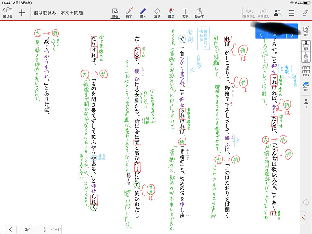The image size is (312, 234).
Task: Select the 文字 text tool
Action: 185,13
